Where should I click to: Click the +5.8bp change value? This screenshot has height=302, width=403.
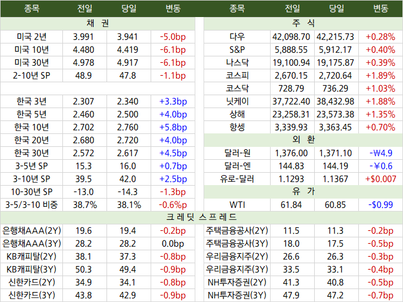[173, 127]
